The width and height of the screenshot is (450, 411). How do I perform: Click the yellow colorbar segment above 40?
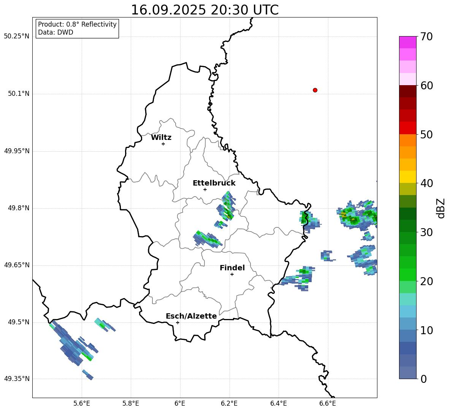pyautogui.click(x=407, y=177)
